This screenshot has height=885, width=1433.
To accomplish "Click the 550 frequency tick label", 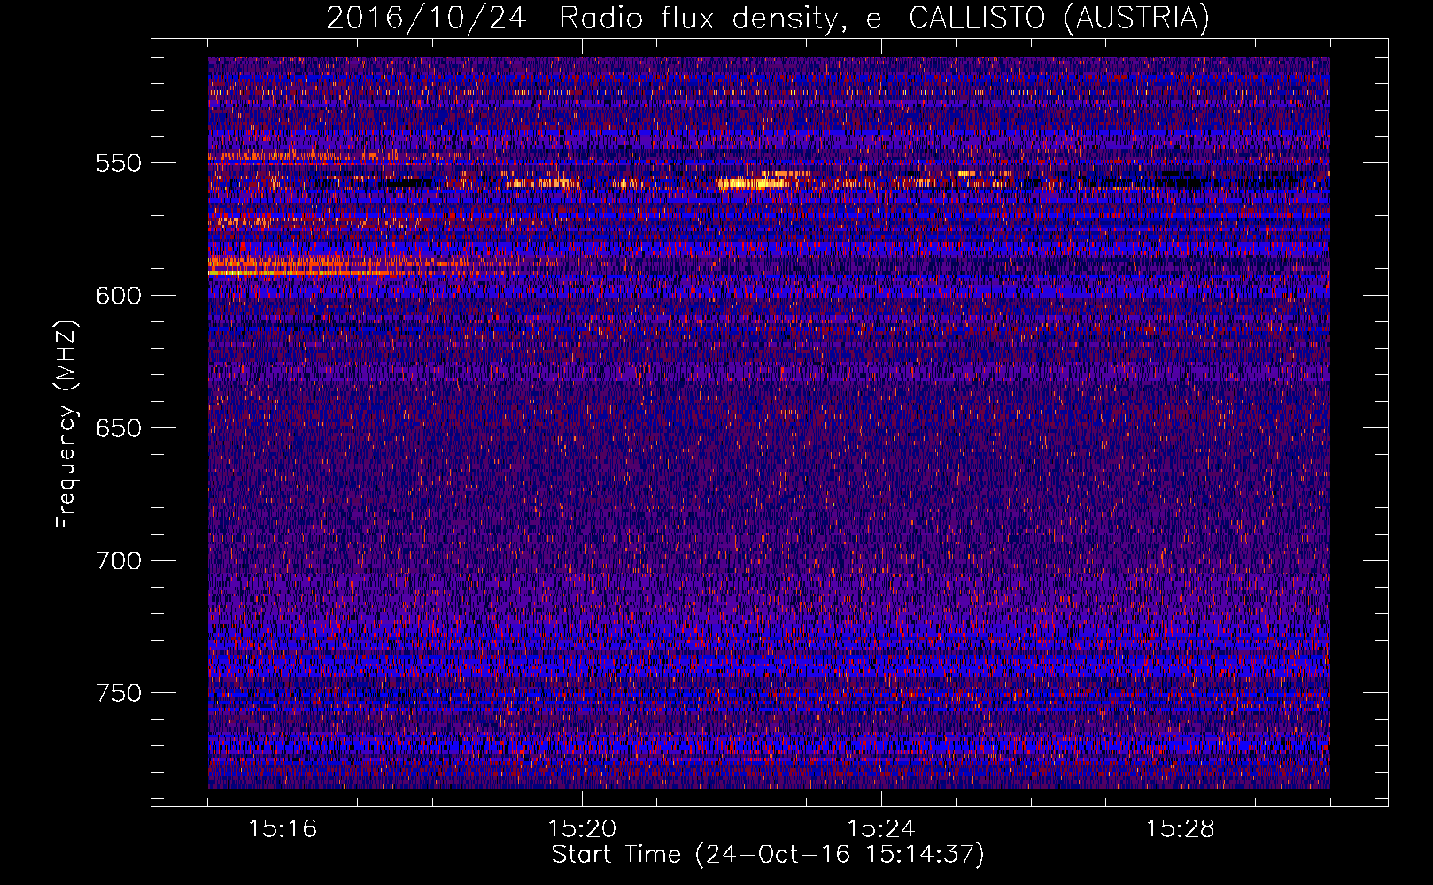I will [x=119, y=164].
